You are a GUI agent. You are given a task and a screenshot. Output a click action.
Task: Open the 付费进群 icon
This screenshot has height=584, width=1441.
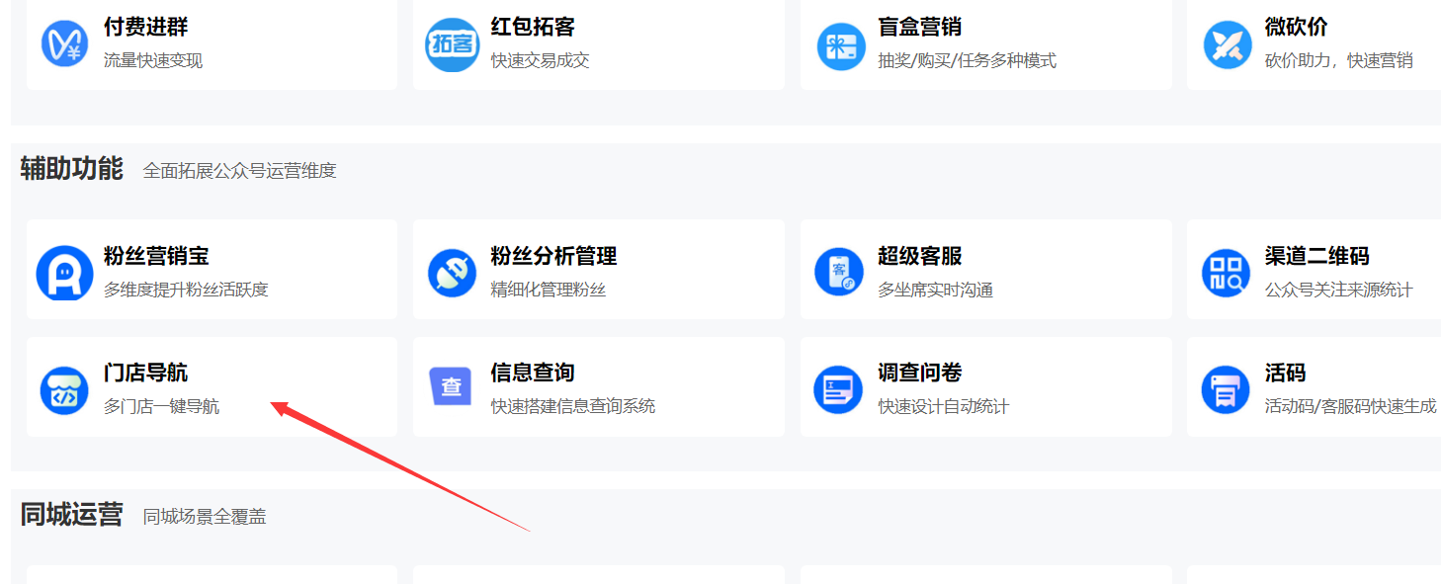64,44
